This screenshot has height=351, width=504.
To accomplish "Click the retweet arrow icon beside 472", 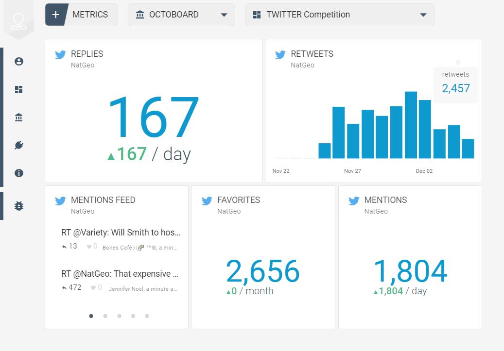I will (64, 288).
